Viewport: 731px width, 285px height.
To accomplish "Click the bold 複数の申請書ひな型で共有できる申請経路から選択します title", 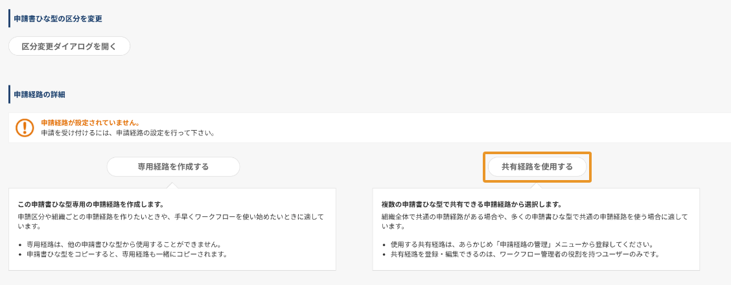I will (x=471, y=205).
